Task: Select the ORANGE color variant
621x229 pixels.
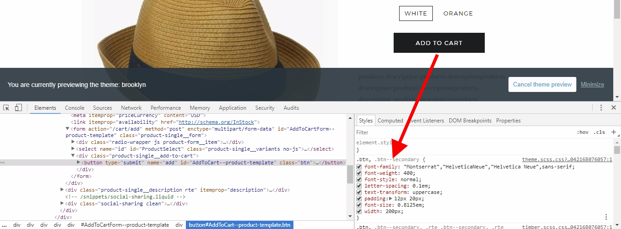Action: pos(458,13)
